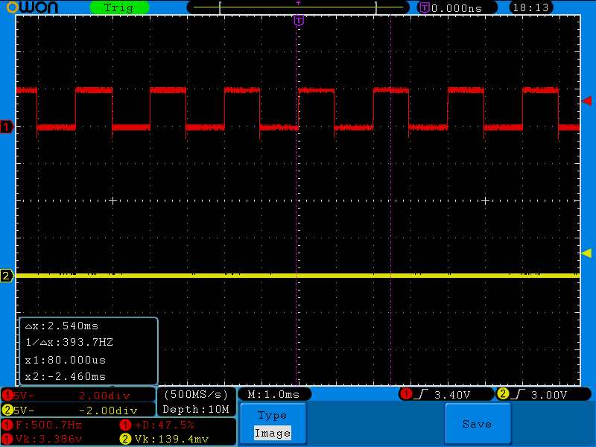Click the purple T trigger position marker

tap(299, 20)
